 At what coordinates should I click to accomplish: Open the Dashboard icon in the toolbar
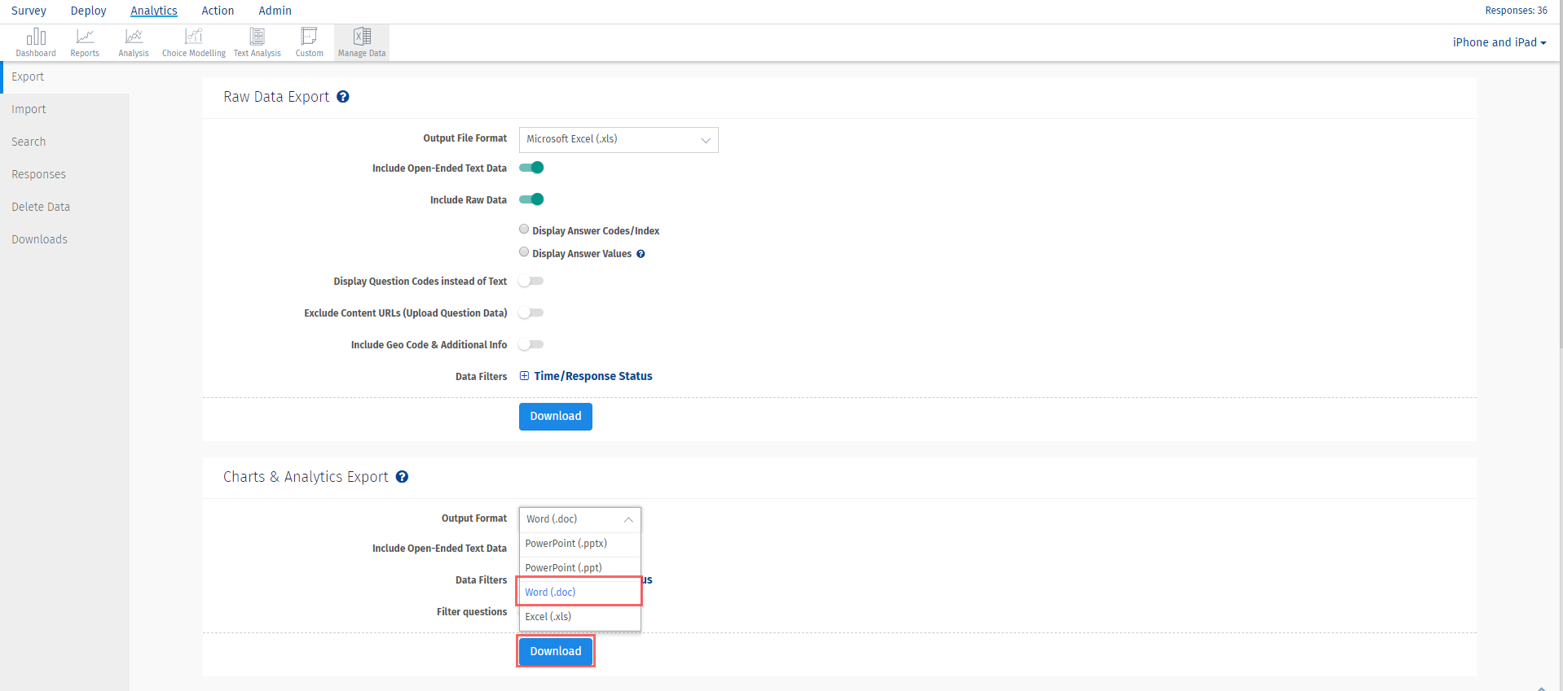[x=36, y=42]
